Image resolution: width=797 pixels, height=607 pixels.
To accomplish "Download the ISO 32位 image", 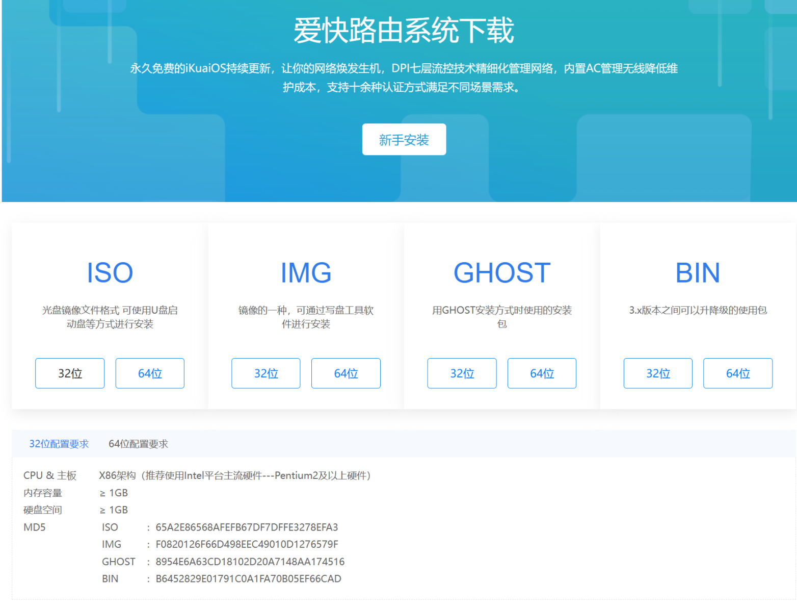I will click(x=70, y=373).
